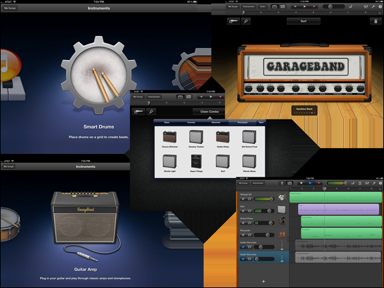Start recording in the Surf amp toolbar
The width and height of the screenshot is (384, 288).
pos(314,7)
